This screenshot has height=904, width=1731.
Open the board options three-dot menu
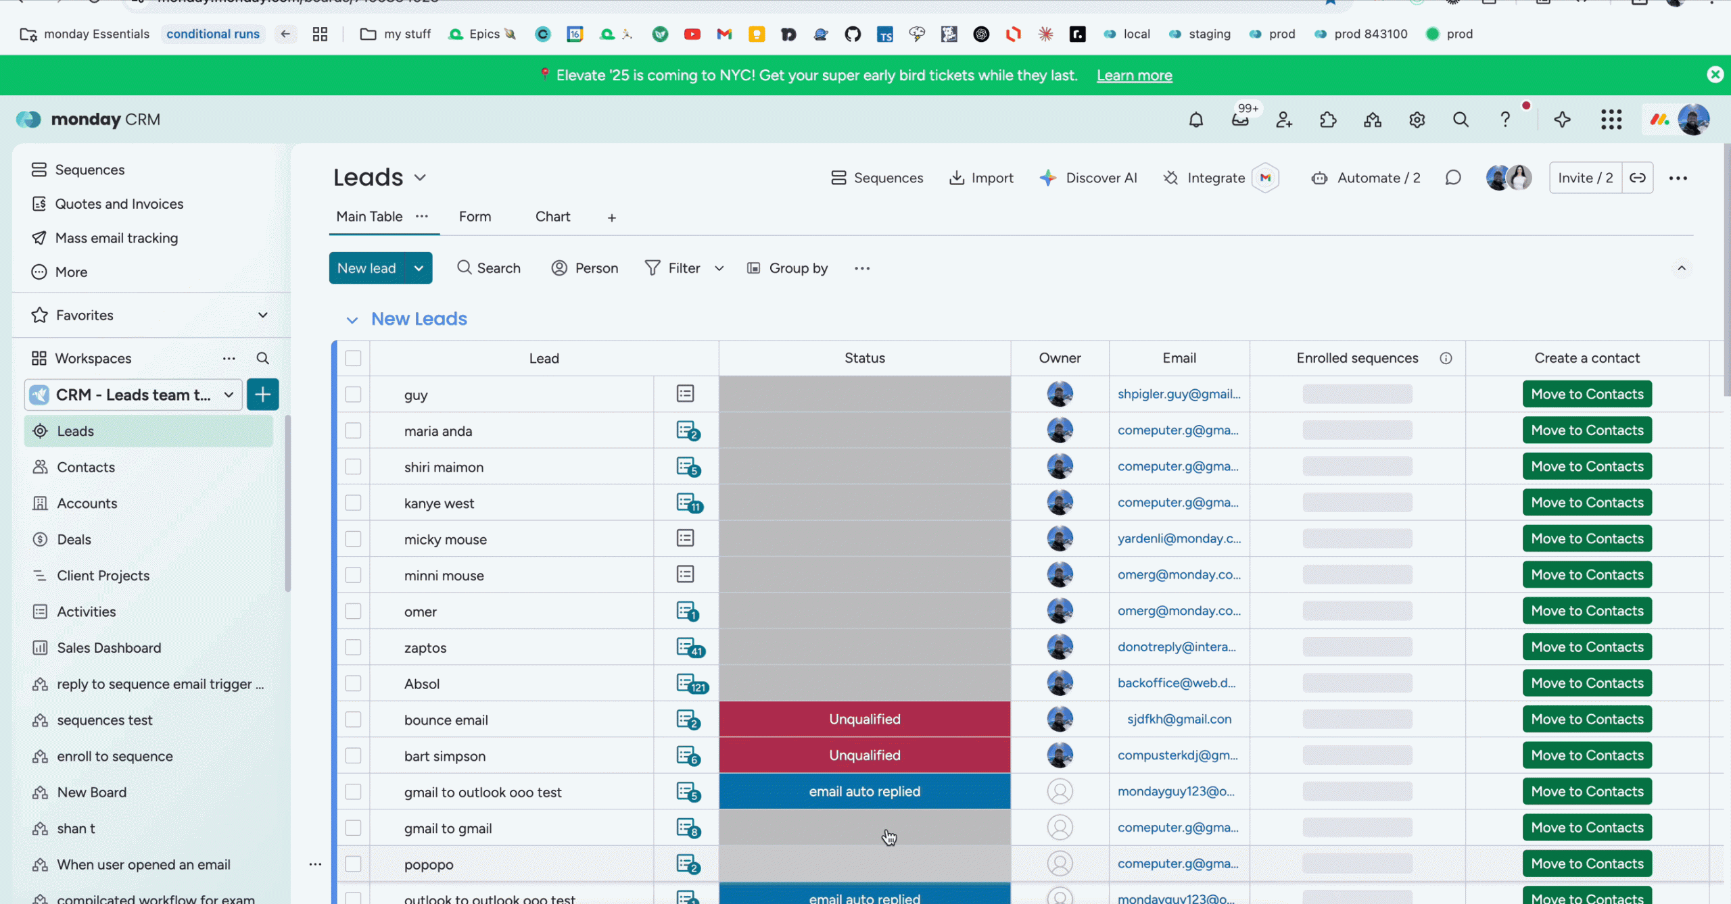coord(1678,178)
